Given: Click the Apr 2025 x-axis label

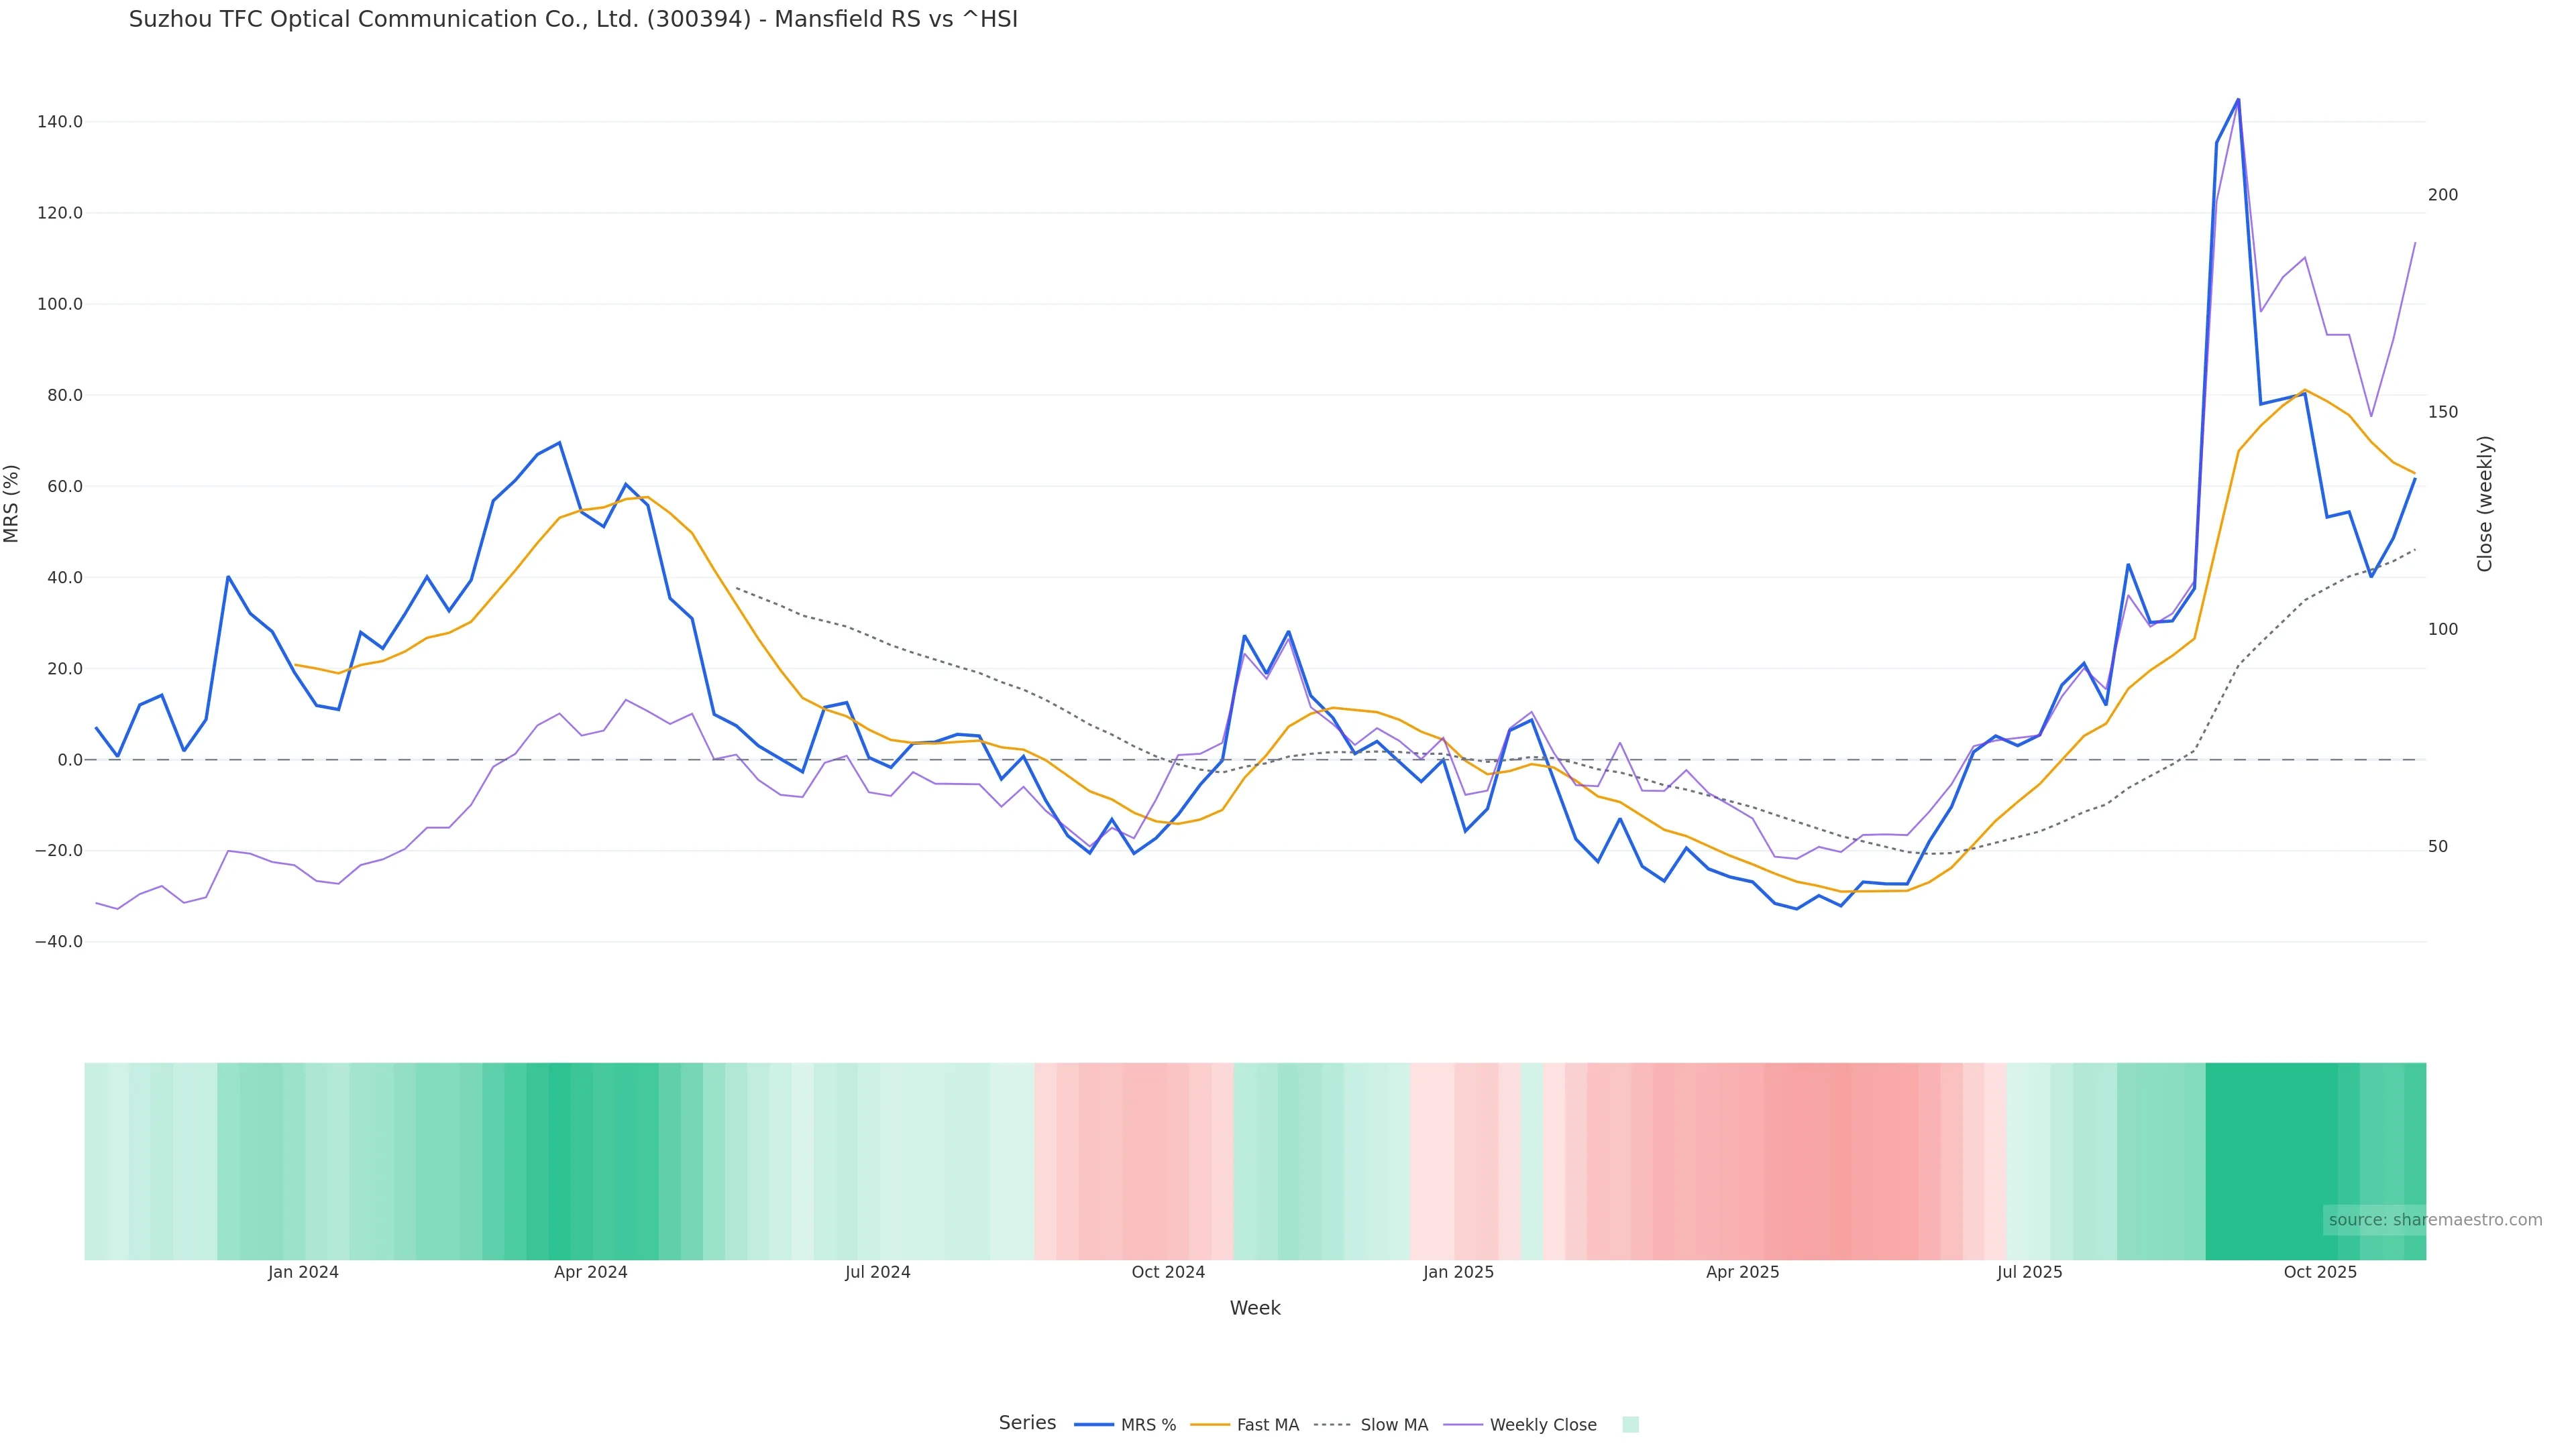Looking at the screenshot, I should [1742, 1273].
